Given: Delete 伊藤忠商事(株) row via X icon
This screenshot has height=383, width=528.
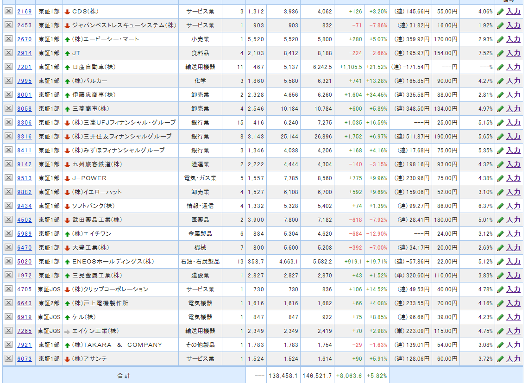Looking at the screenshot, I should (8, 94).
